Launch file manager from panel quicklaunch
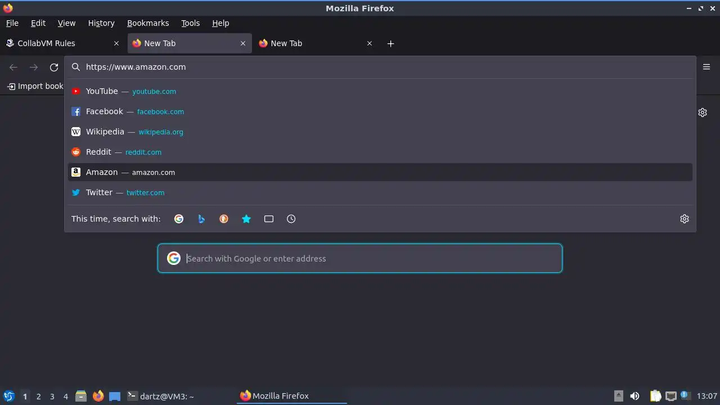The image size is (720, 405). click(x=81, y=396)
